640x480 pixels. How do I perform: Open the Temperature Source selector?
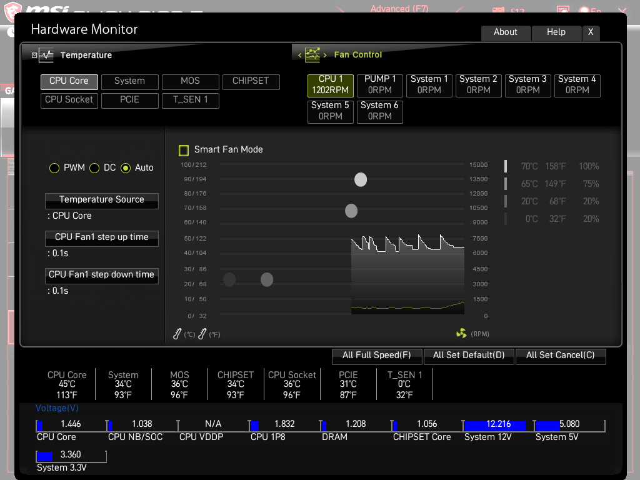[102, 201]
